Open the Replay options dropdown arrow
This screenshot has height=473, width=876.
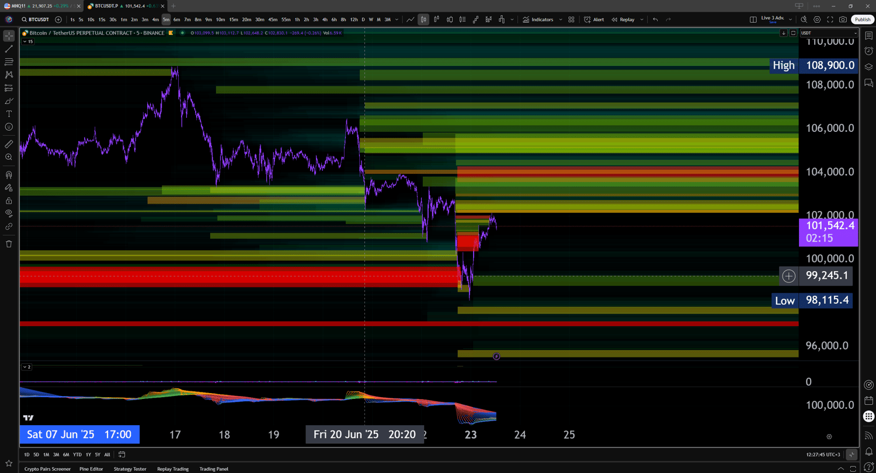641,19
